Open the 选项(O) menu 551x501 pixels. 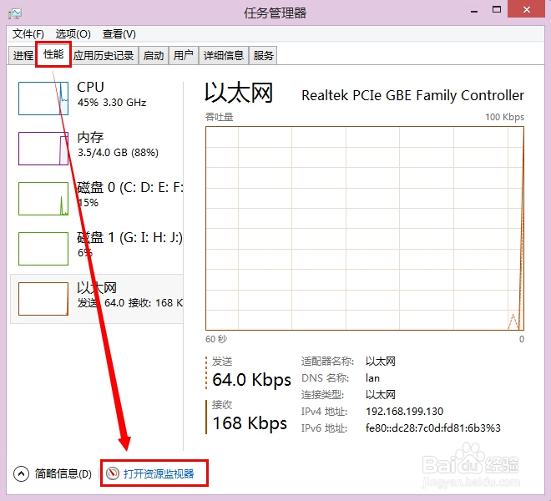click(73, 34)
